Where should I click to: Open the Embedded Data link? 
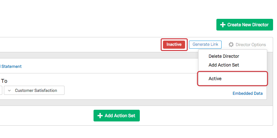(247, 93)
